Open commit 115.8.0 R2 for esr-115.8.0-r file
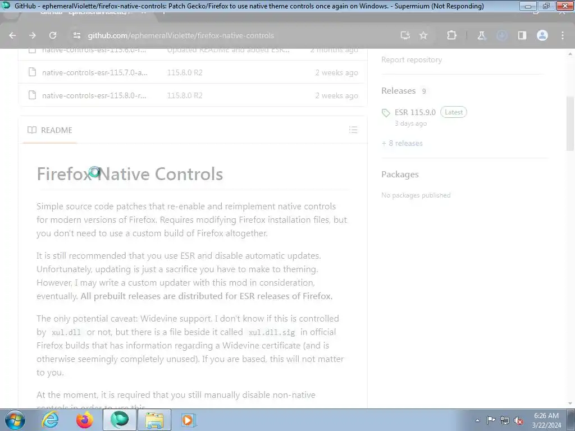 (x=185, y=95)
